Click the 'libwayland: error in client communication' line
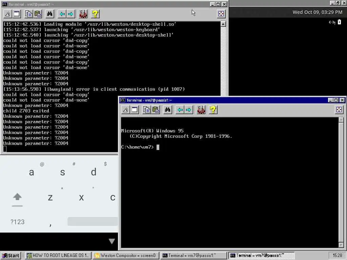Viewport: 347px width, 260px height. pyautogui.click(x=94, y=89)
